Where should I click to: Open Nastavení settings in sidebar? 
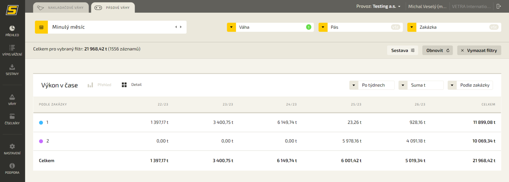point(12,149)
